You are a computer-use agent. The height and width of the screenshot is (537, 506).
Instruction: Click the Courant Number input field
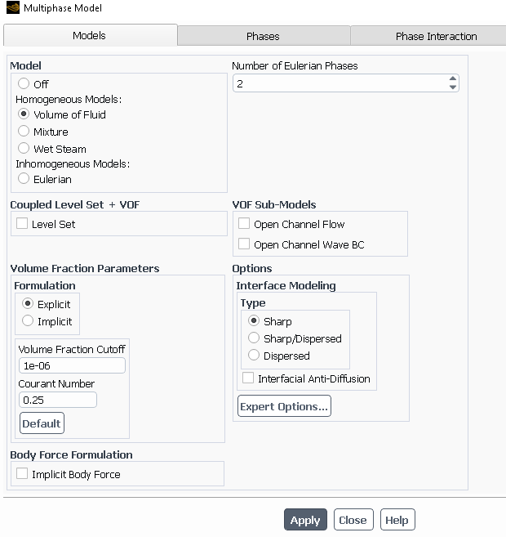tap(57, 400)
